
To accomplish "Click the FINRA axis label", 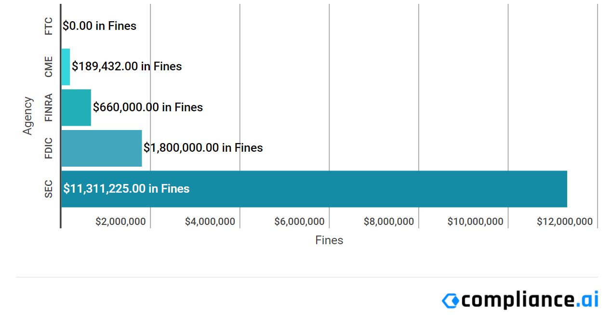I will (49, 107).
